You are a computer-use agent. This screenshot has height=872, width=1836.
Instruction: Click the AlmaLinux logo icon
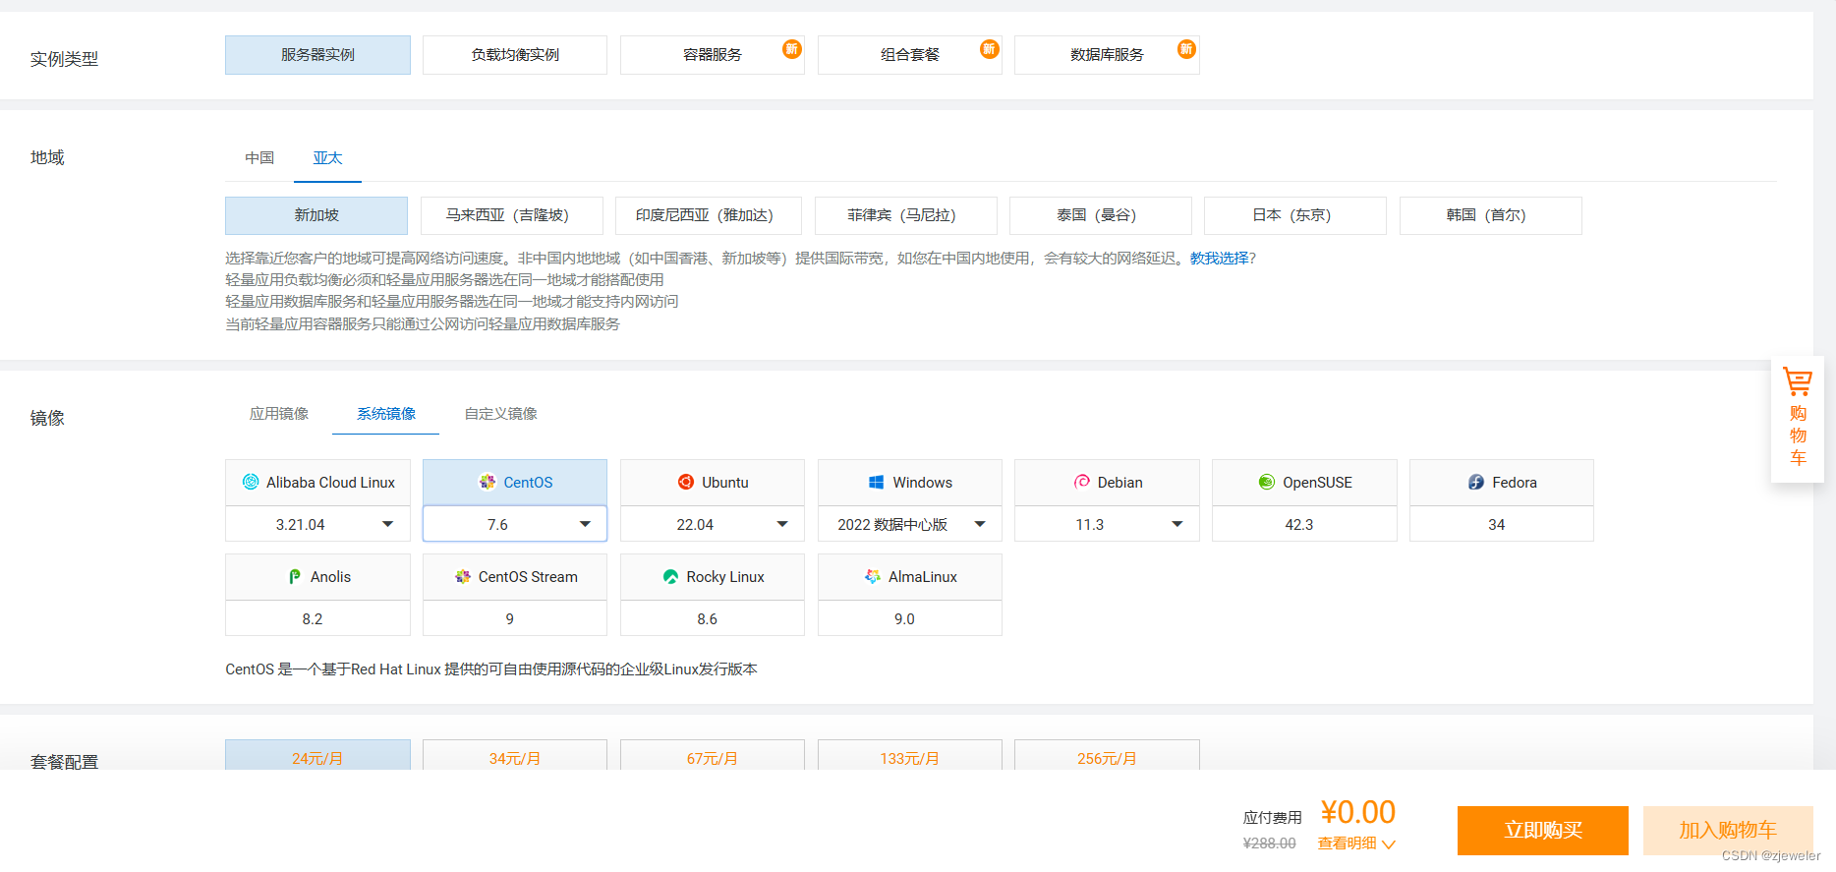pos(873,576)
